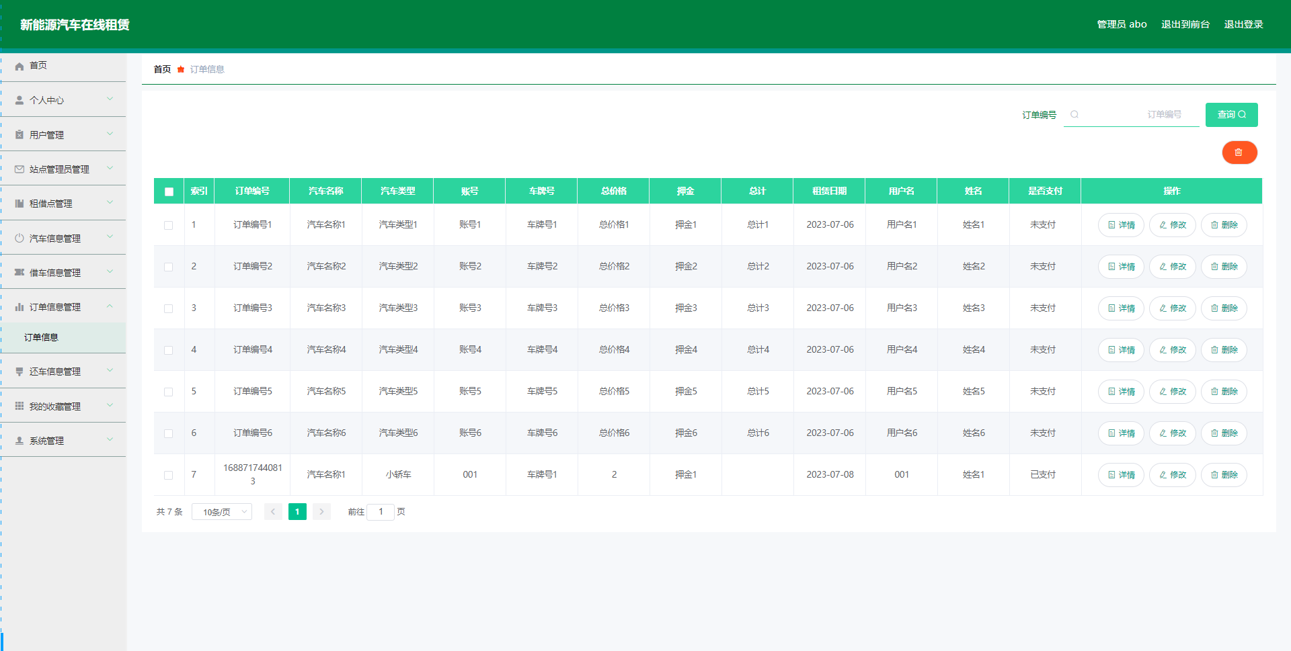1291x651 pixels.
Task: Click the 查询 search button
Action: pyautogui.click(x=1231, y=115)
